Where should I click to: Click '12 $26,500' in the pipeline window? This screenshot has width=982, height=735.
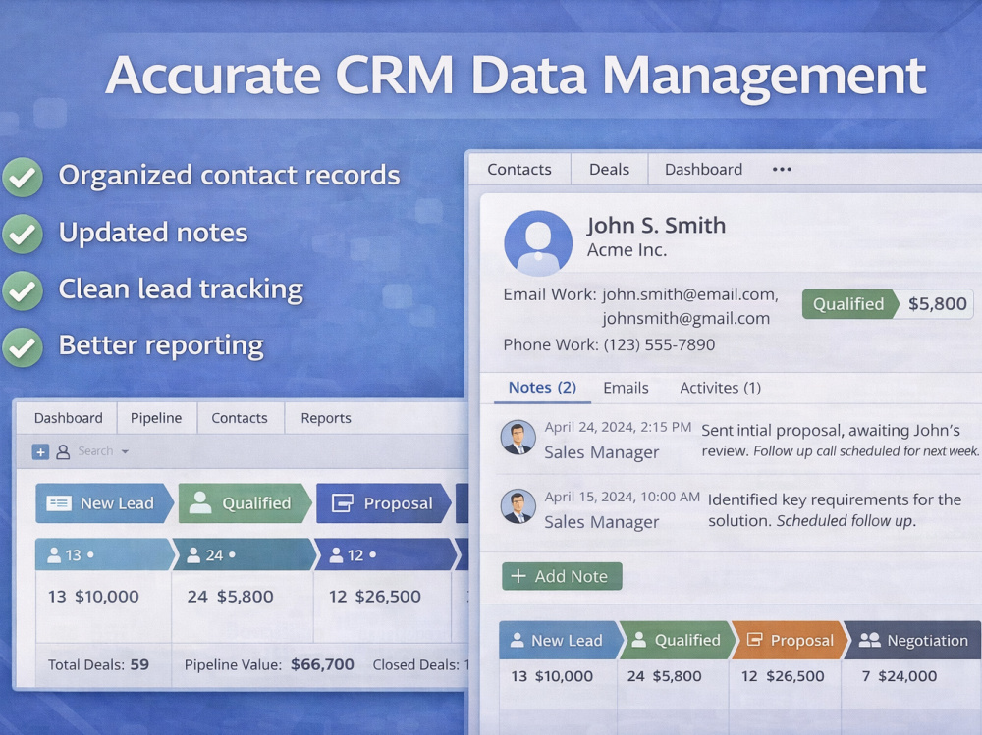click(375, 596)
